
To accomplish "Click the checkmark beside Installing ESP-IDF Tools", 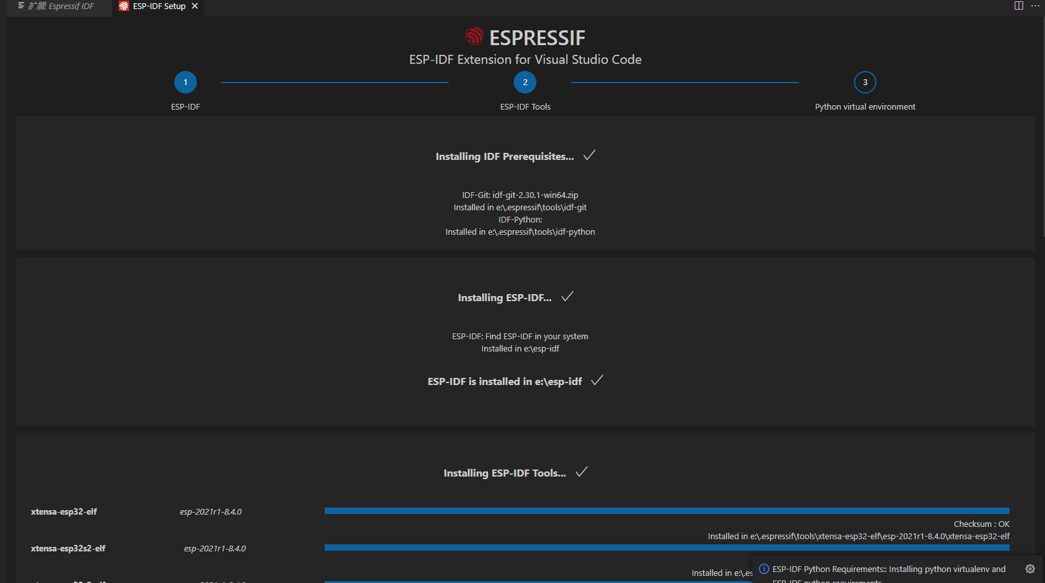I will (581, 471).
